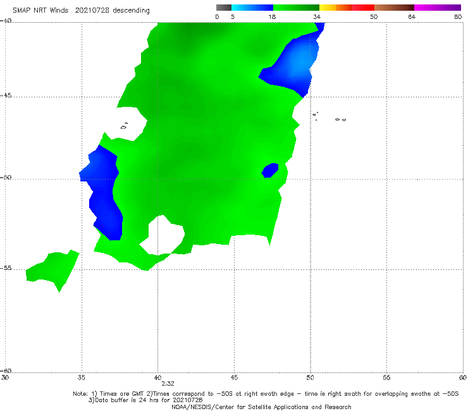Click the title "SMAP NRT Winds"
This screenshot has width=468, height=411.
[40, 11]
